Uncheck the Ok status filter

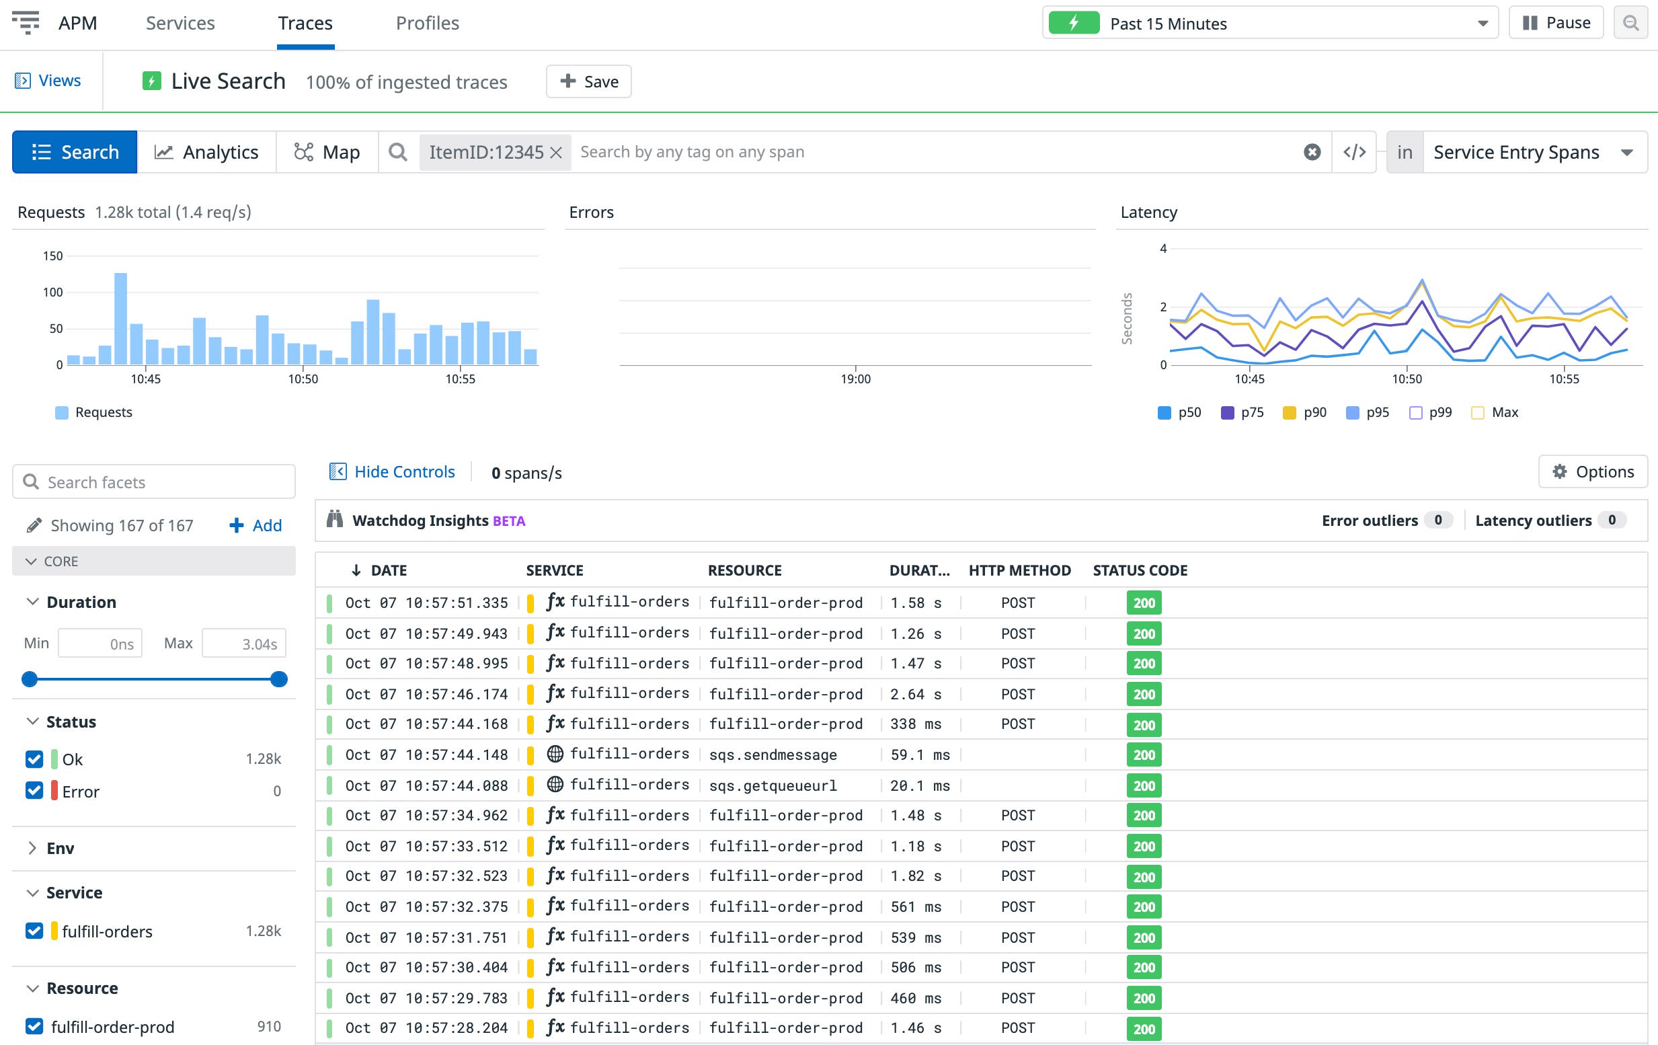(x=34, y=759)
